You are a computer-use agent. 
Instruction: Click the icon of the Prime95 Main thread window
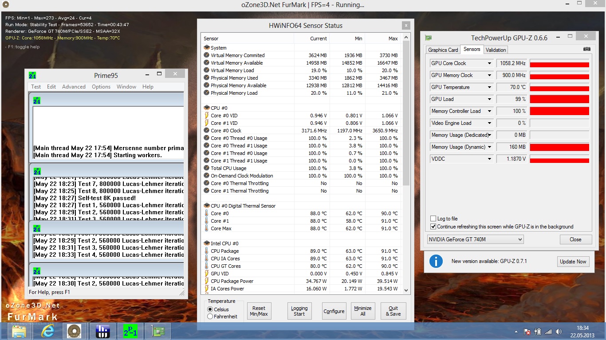pyautogui.click(x=37, y=100)
